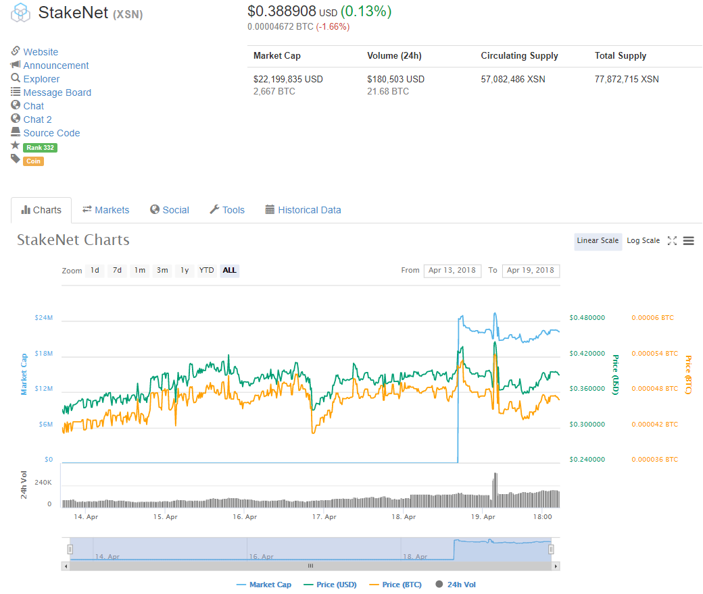Image resolution: width=703 pixels, height=594 pixels.
Task: Switch to the Social tab
Action: point(170,210)
